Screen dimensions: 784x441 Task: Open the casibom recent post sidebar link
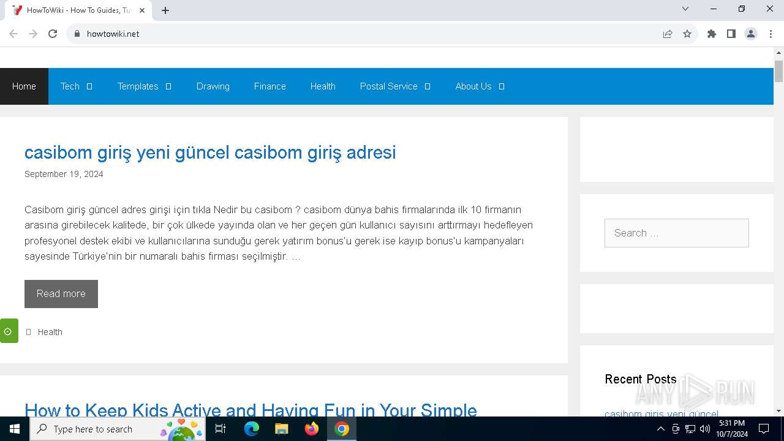[661, 414]
